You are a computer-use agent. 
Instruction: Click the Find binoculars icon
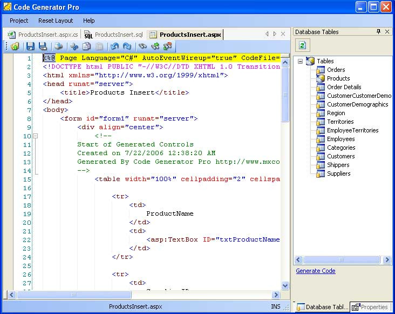pos(142,46)
